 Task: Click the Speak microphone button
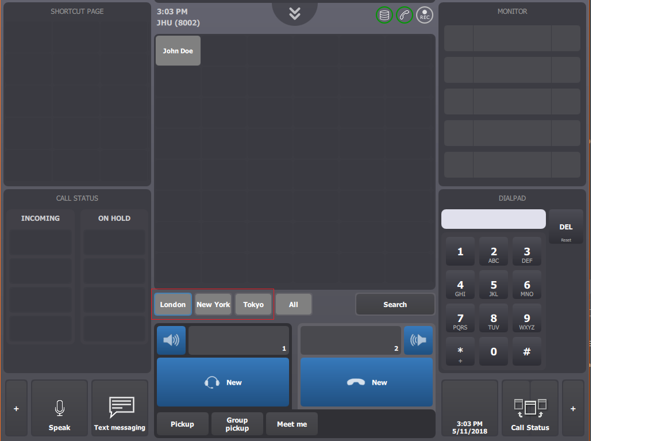60,408
